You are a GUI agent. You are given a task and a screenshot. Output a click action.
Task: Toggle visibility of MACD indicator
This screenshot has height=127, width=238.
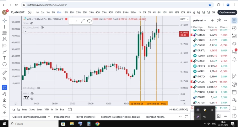[x=32, y=94]
